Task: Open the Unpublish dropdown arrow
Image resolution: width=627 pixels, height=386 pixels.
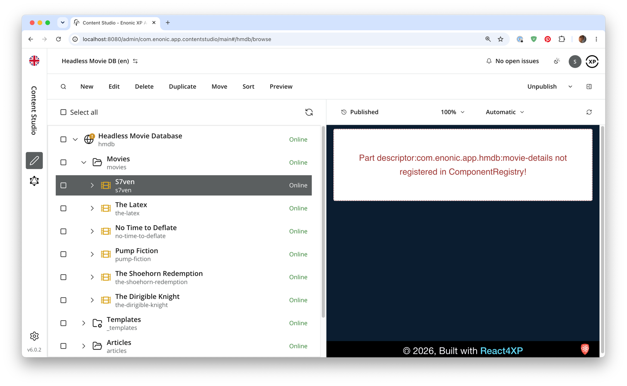Action: (570, 87)
